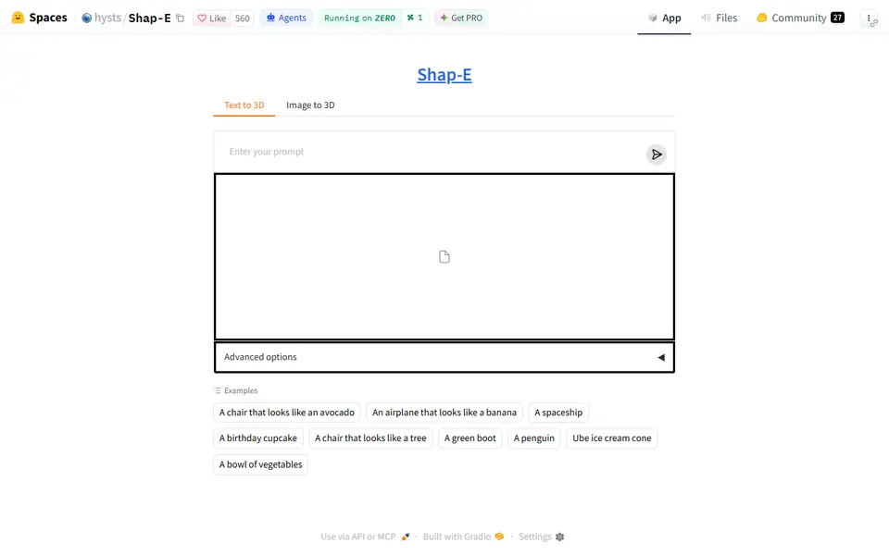Choose the A birthday cupcake example
The height and width of the screenshot is (555, 889).
coord(258,438)
